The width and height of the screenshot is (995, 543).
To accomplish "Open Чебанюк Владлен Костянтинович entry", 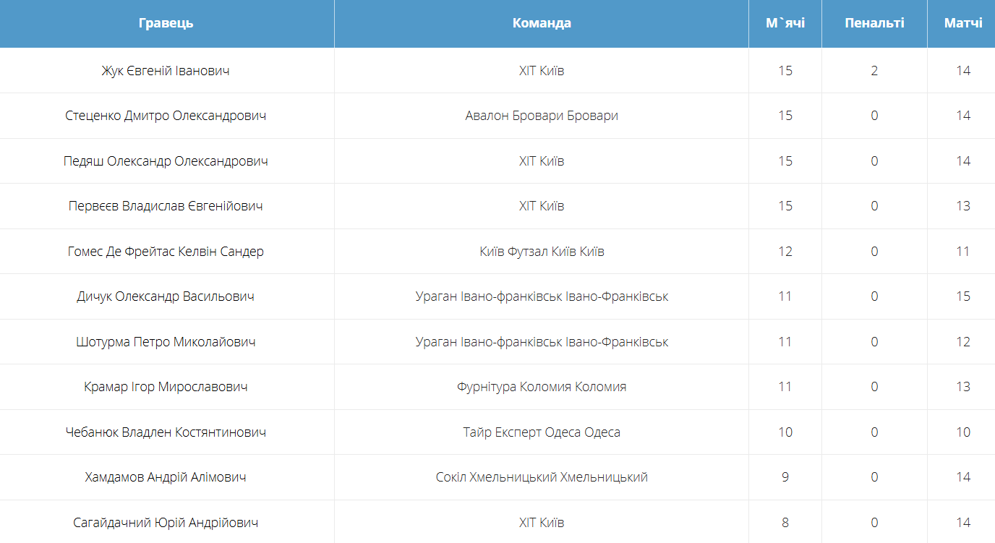I will pos(166,432).
